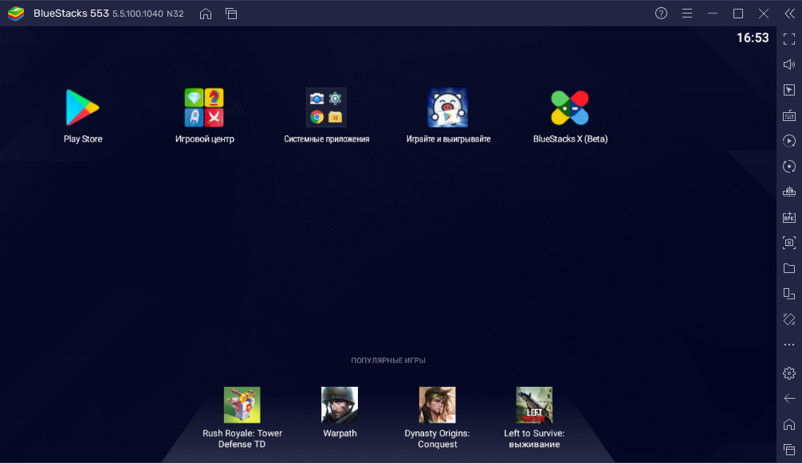Enter fullscreen mode from the sidebar
This screenshot has height=464, width=802.
click(789, 39)
